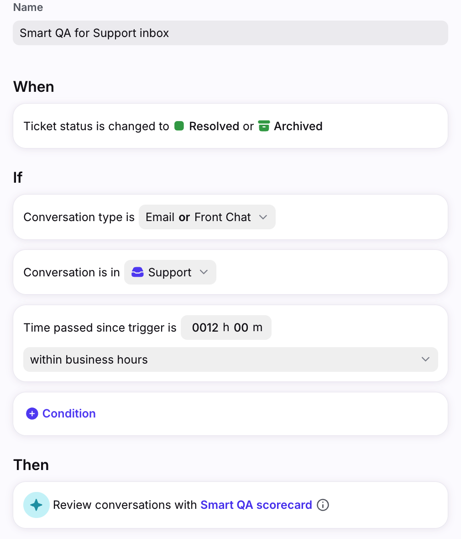Select the Resolved status label
This screenshot has width=461, height=539.
(214, 126)
